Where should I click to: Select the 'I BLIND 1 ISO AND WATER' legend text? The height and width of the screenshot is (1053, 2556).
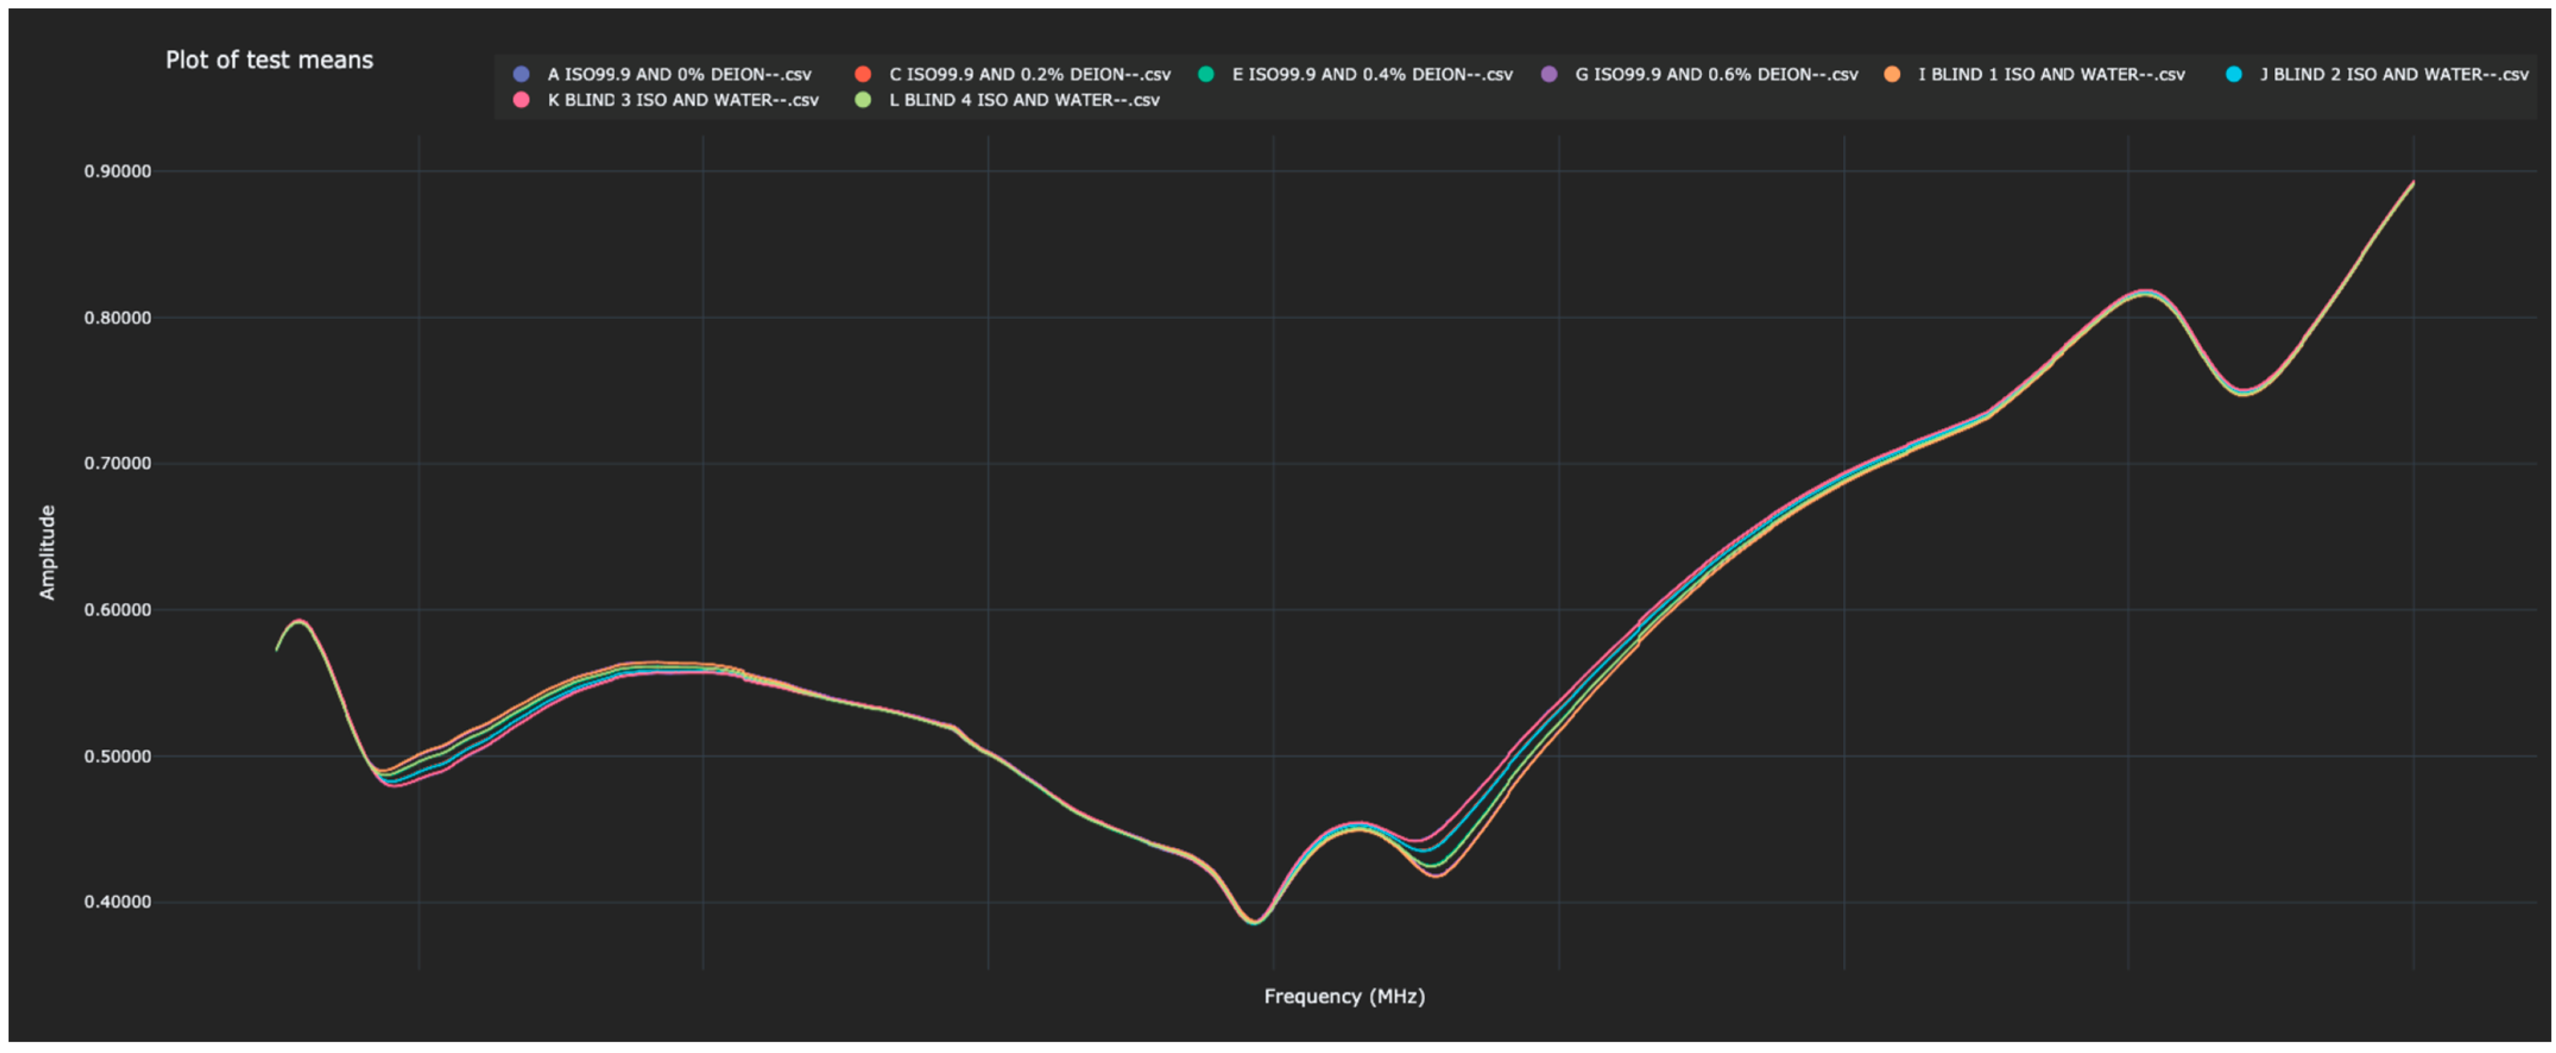point(2051,74)
